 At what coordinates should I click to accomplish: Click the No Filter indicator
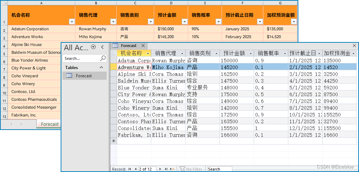pyautogui.click(x=191, y=169)
